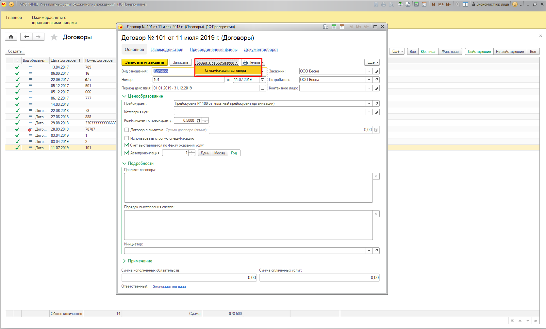This screenshot has height=329, width=546.
Task: Open calendar picker next to date 11.07.2019
Action: click(x=262, y=80)
